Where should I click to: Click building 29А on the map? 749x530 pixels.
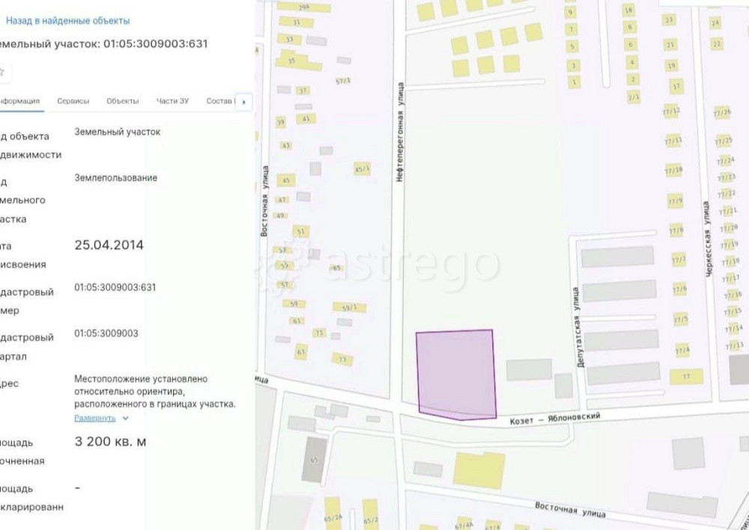point(303,7)
